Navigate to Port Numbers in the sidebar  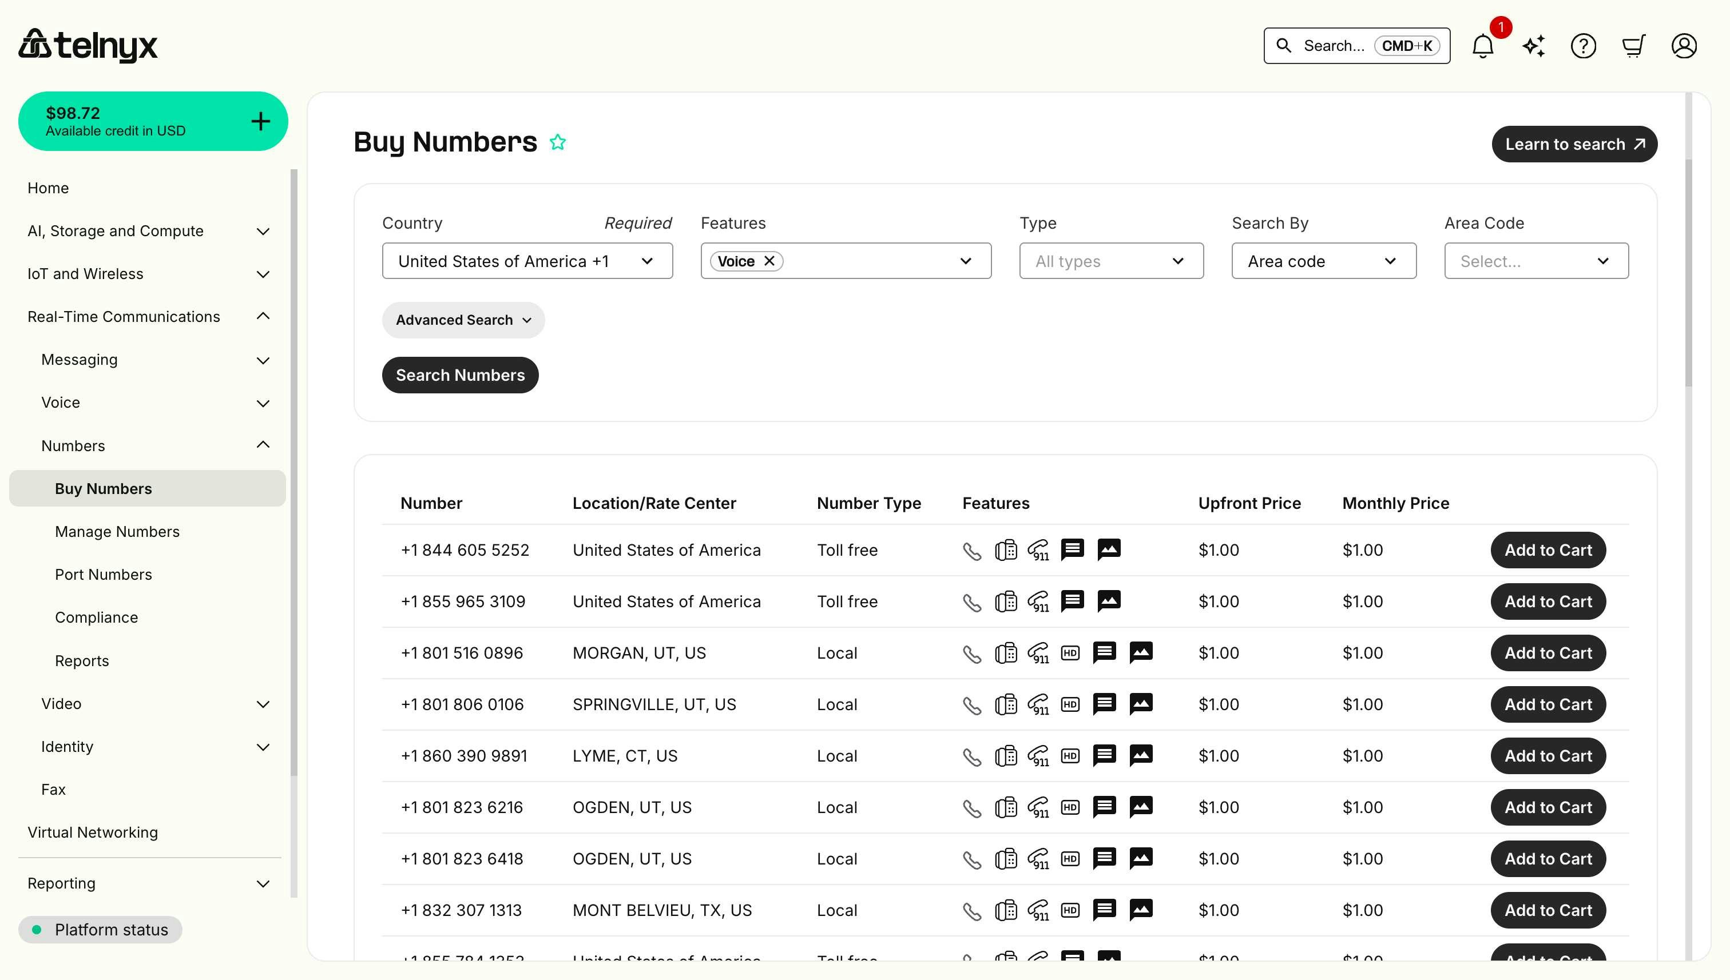point(102,574)
